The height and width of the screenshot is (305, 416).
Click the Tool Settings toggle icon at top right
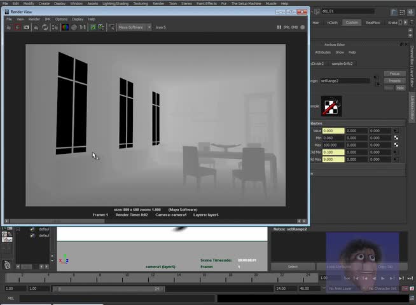pyautogui.click(x=403, y=12)
